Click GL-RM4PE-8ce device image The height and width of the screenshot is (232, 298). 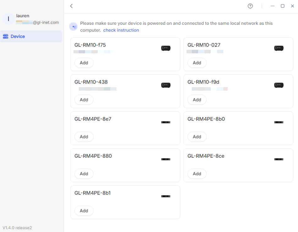click(279, 159)
